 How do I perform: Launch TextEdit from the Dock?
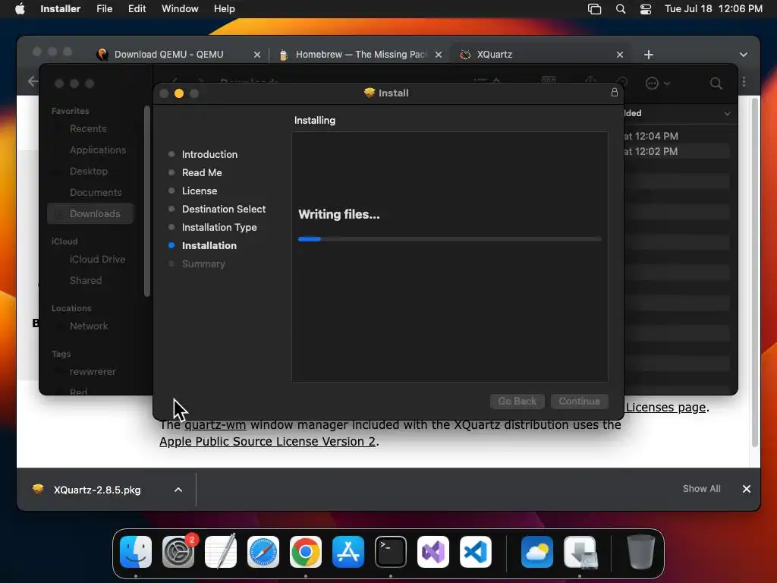point(221,552)
